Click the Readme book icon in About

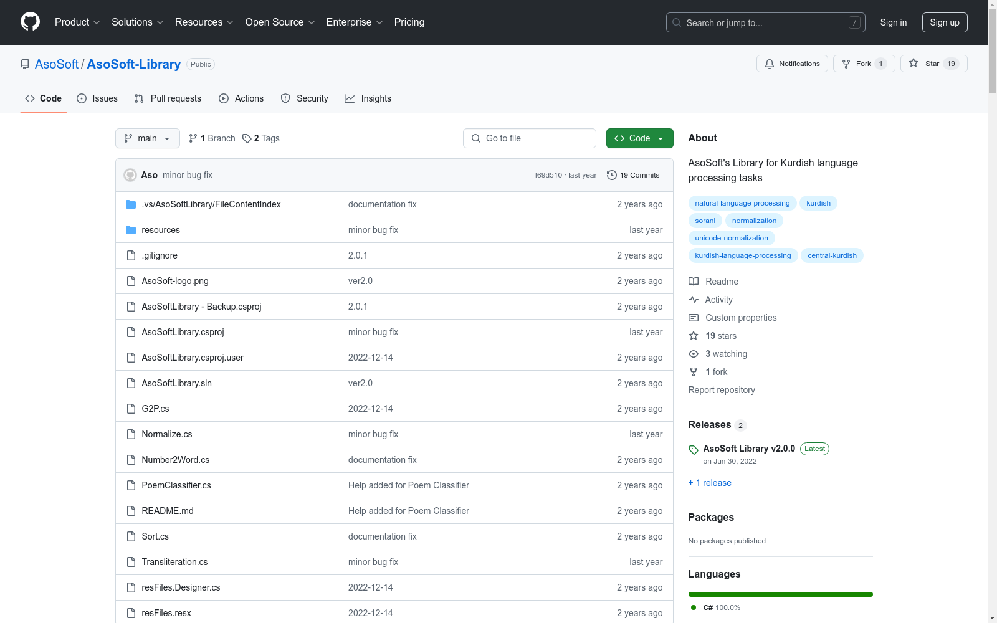[x=694, y=282]
